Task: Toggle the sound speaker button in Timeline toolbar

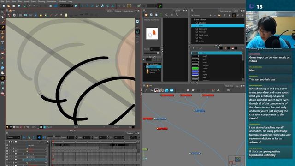Action: pyautogui.click(x=39, y=137)
